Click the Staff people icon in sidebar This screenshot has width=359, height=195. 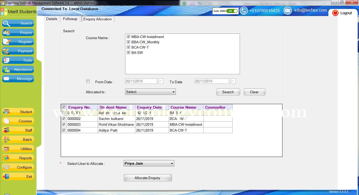click(6, 130)
